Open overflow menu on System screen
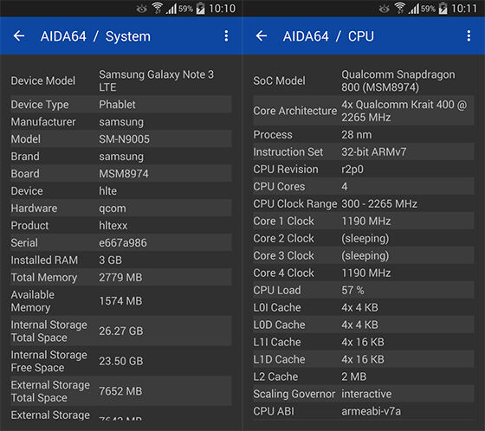Screen dimensions: 485x431 226,35
